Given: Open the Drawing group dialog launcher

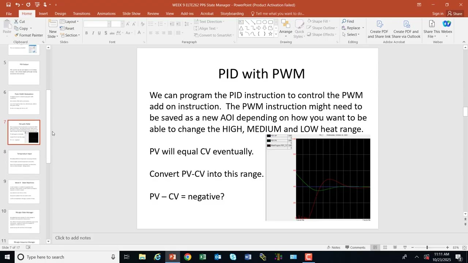Looking at the screenshot, I should [x=337, y=42].
